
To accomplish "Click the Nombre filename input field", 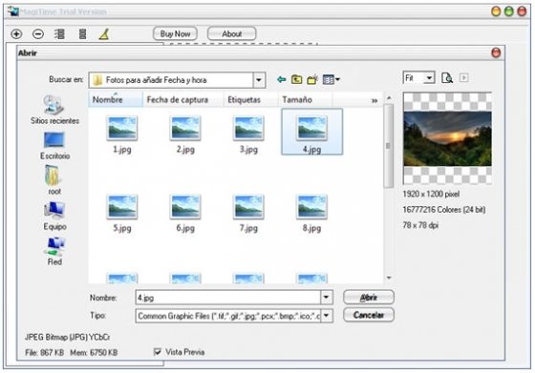I will click(x=227, y=298).
